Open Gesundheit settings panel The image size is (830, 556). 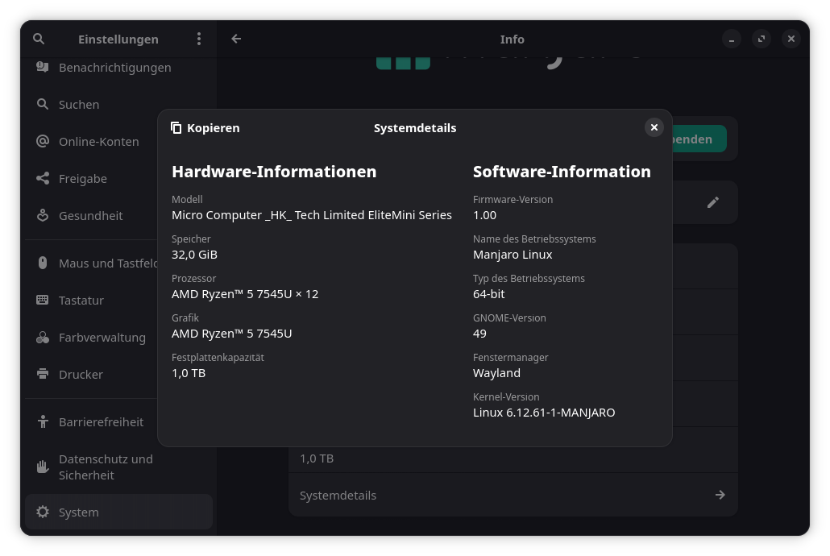[x=90, y=216]
